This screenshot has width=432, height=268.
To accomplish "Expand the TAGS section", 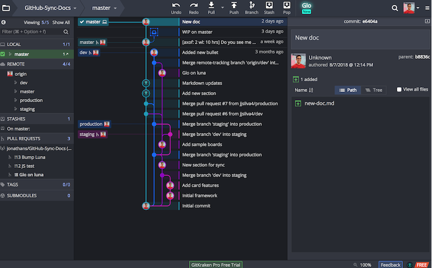I will tap(37, 185).
